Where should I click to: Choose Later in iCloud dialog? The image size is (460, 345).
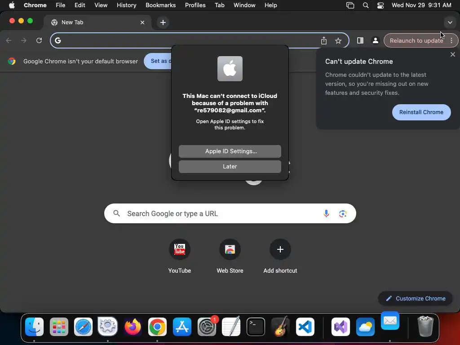[x=230, y=166]
